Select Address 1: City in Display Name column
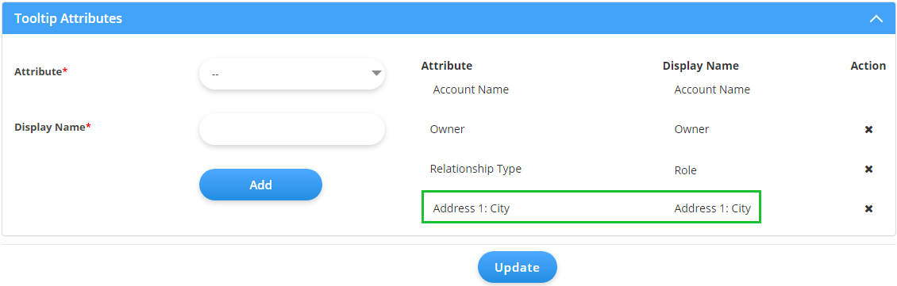Screen dimensions: 897x286 (712, 208)
